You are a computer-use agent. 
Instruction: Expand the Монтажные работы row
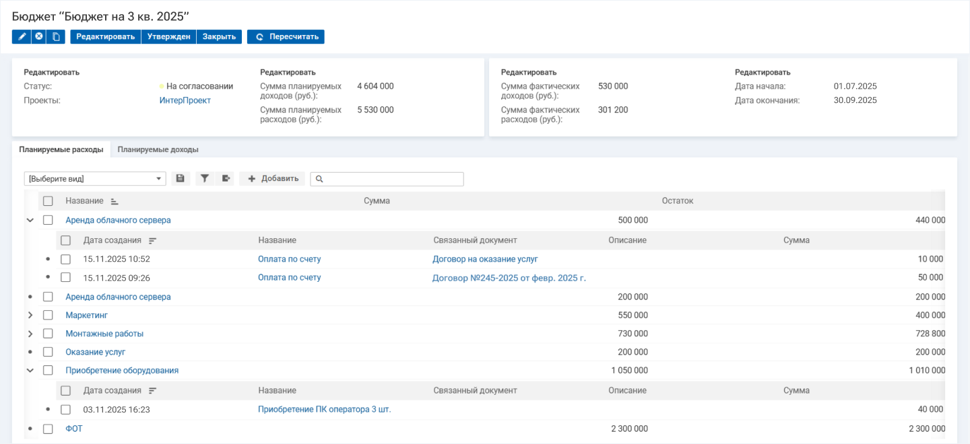30,334
